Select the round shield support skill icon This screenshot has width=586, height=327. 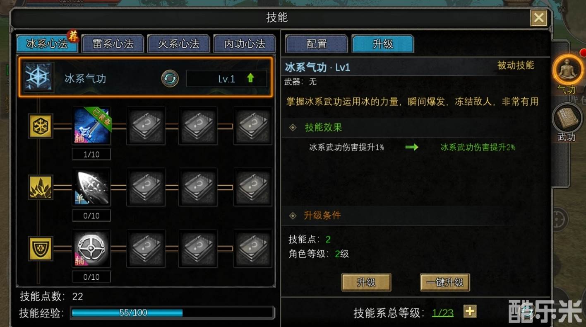tap(91, 248)
